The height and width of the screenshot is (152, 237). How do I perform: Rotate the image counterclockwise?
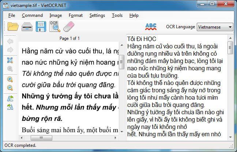10,98
